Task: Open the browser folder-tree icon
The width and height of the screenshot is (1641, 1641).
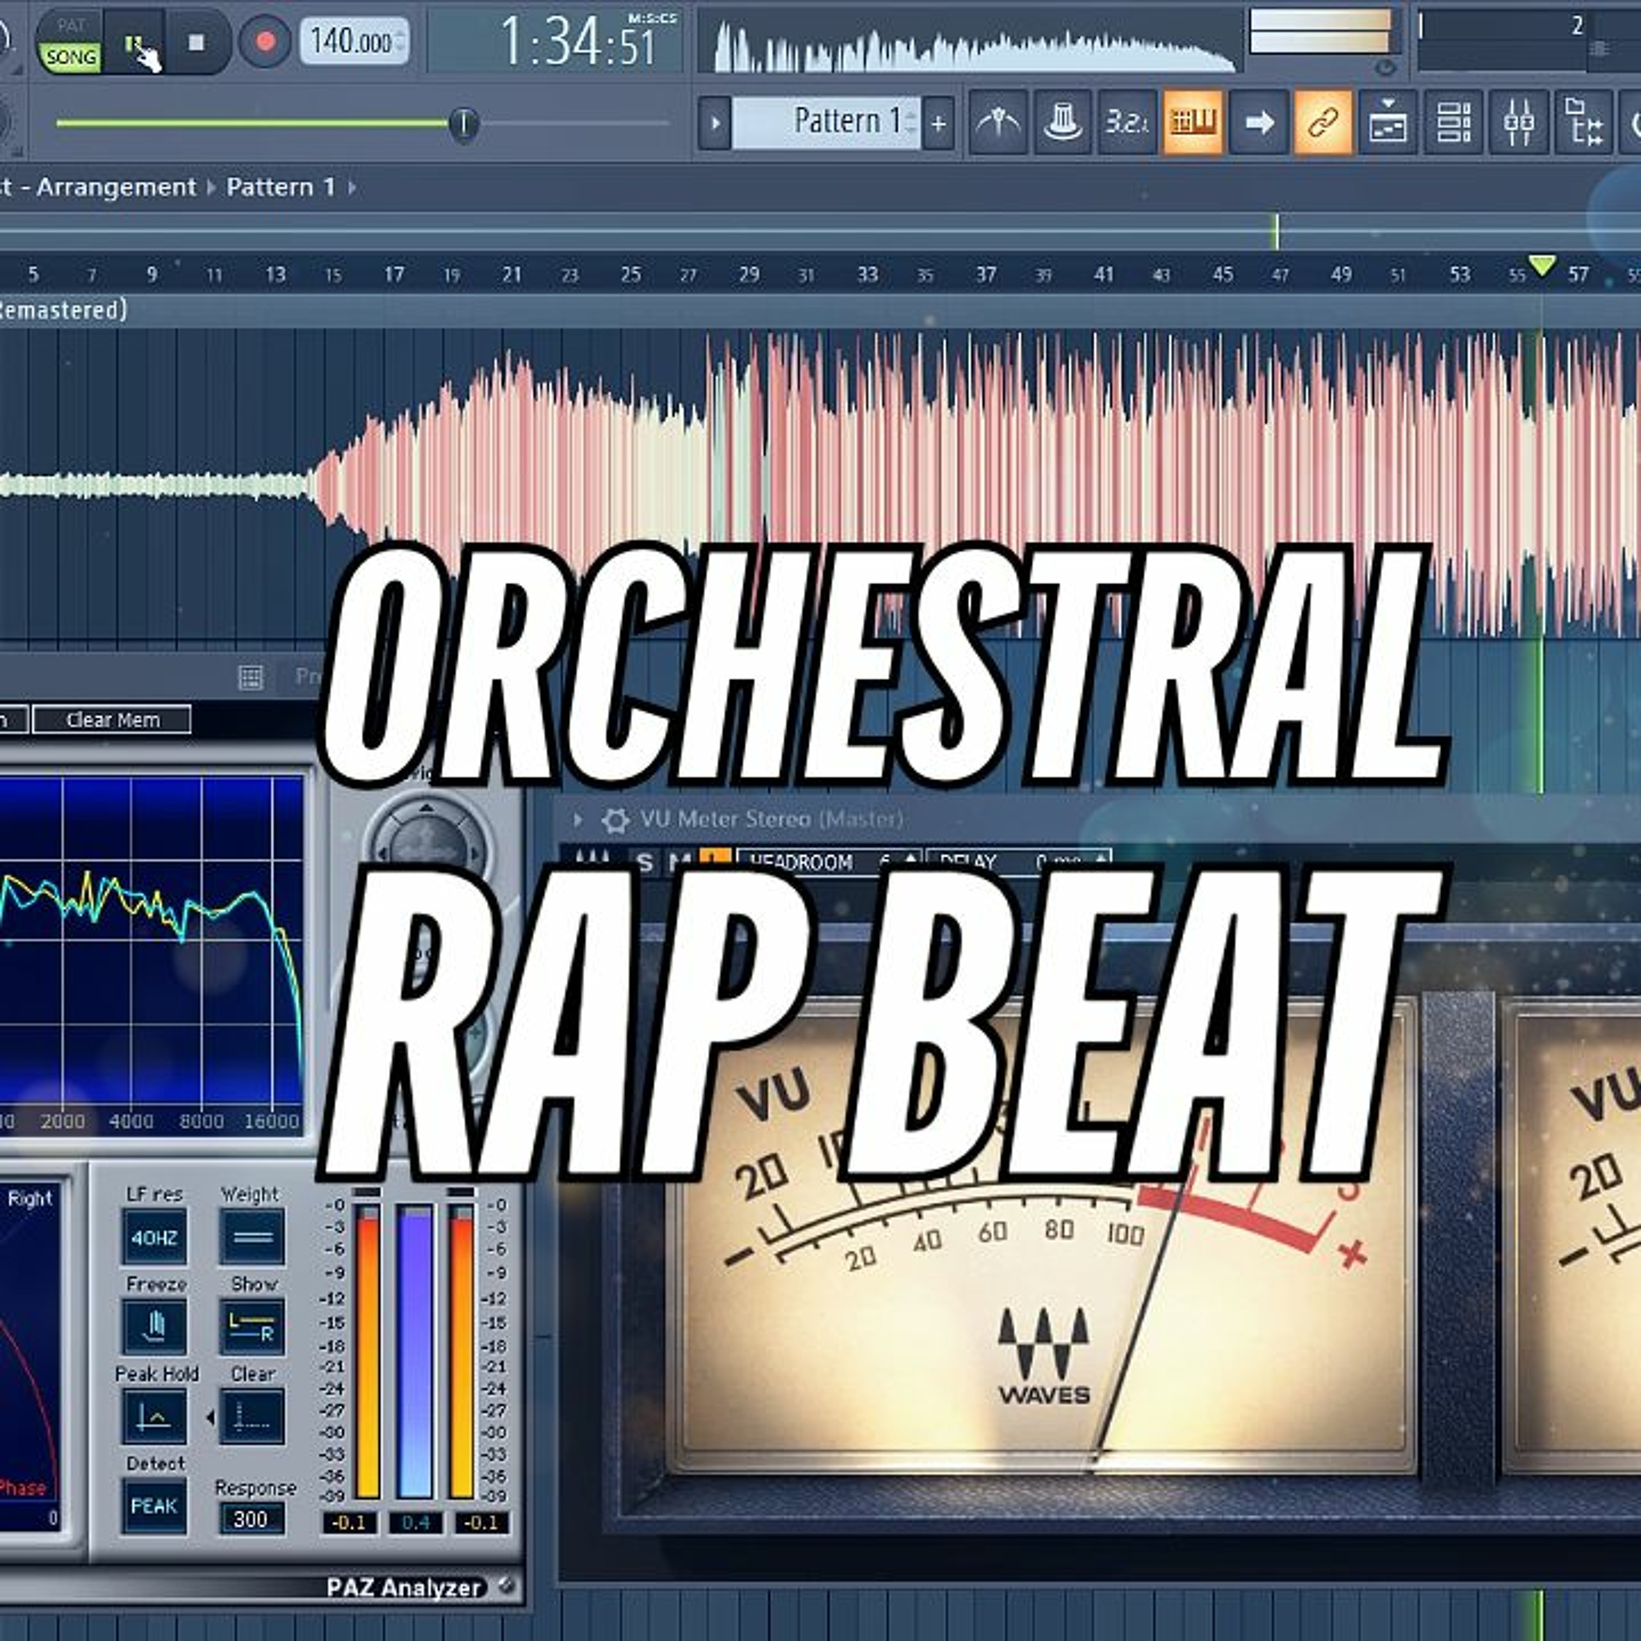Action: click(x=1585, y=123)
